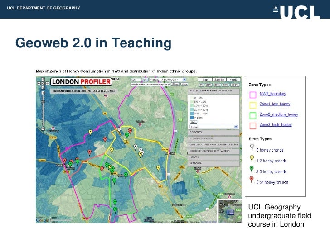Click the Indian Population output area banner

[x=84, y=91]
